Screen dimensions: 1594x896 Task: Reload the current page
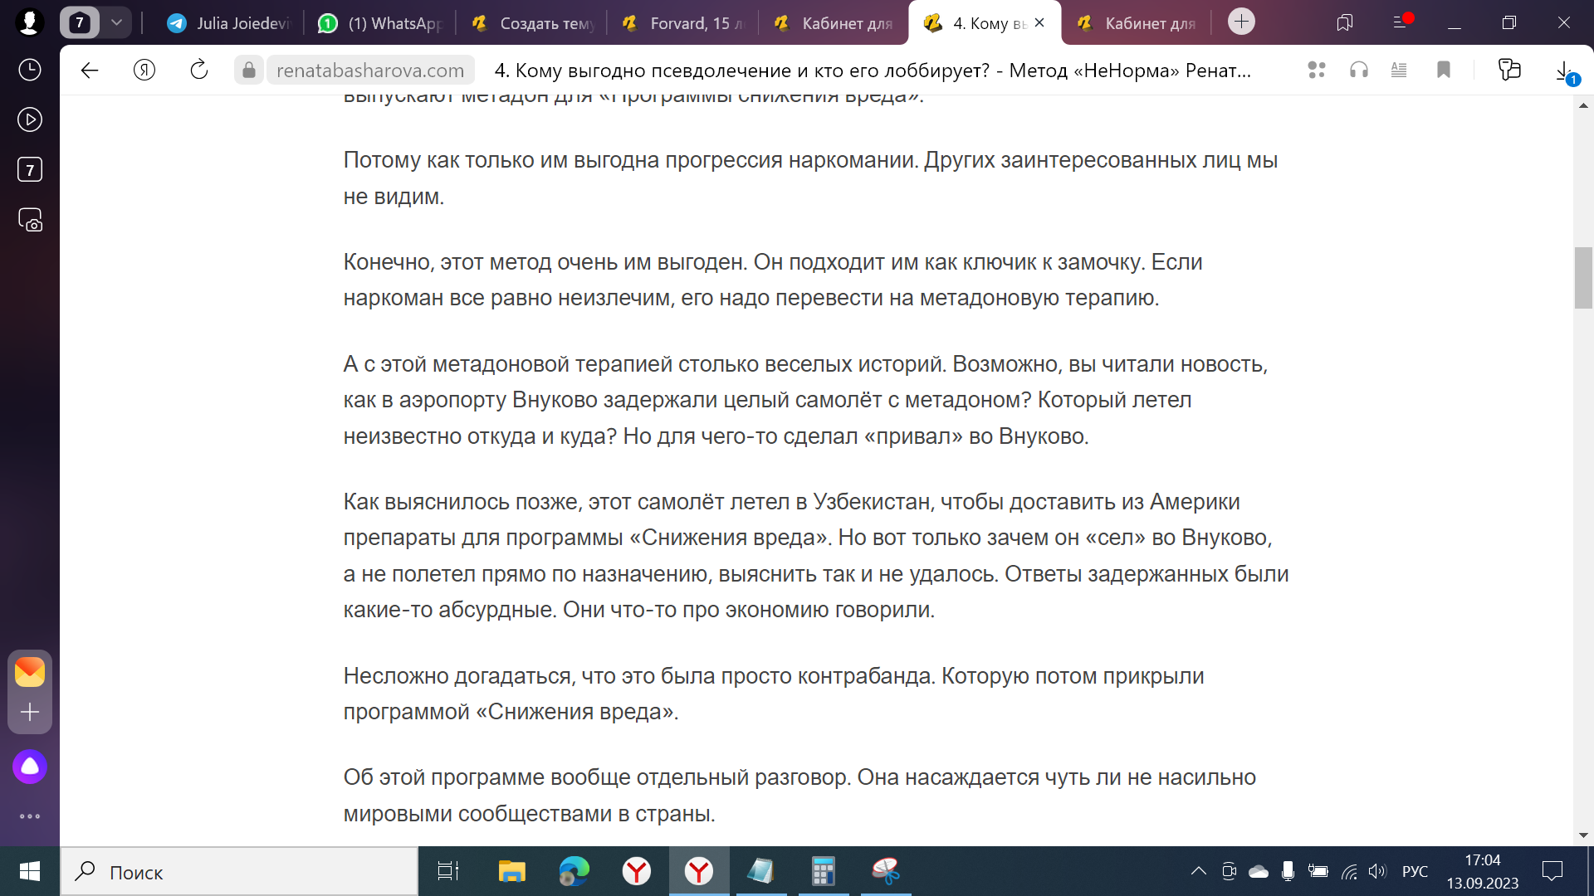coord(199,71)
